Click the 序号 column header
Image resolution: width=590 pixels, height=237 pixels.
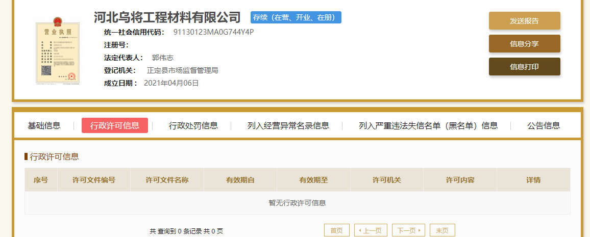point(41,180)
